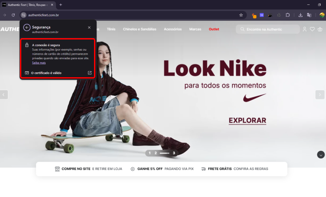The image size is (326, 197).
Task: Click the truck icon beside FRETE GRÁTIS
Action: 204,169
